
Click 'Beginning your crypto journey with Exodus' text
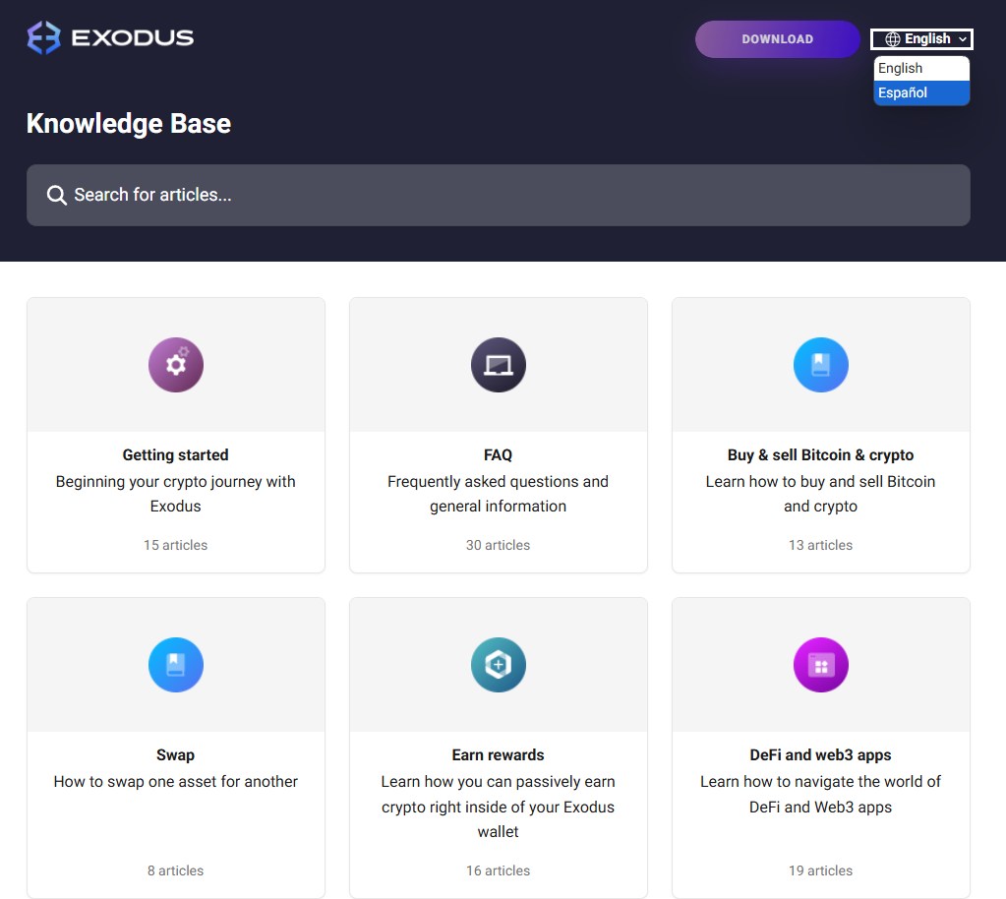pos(176,494)
